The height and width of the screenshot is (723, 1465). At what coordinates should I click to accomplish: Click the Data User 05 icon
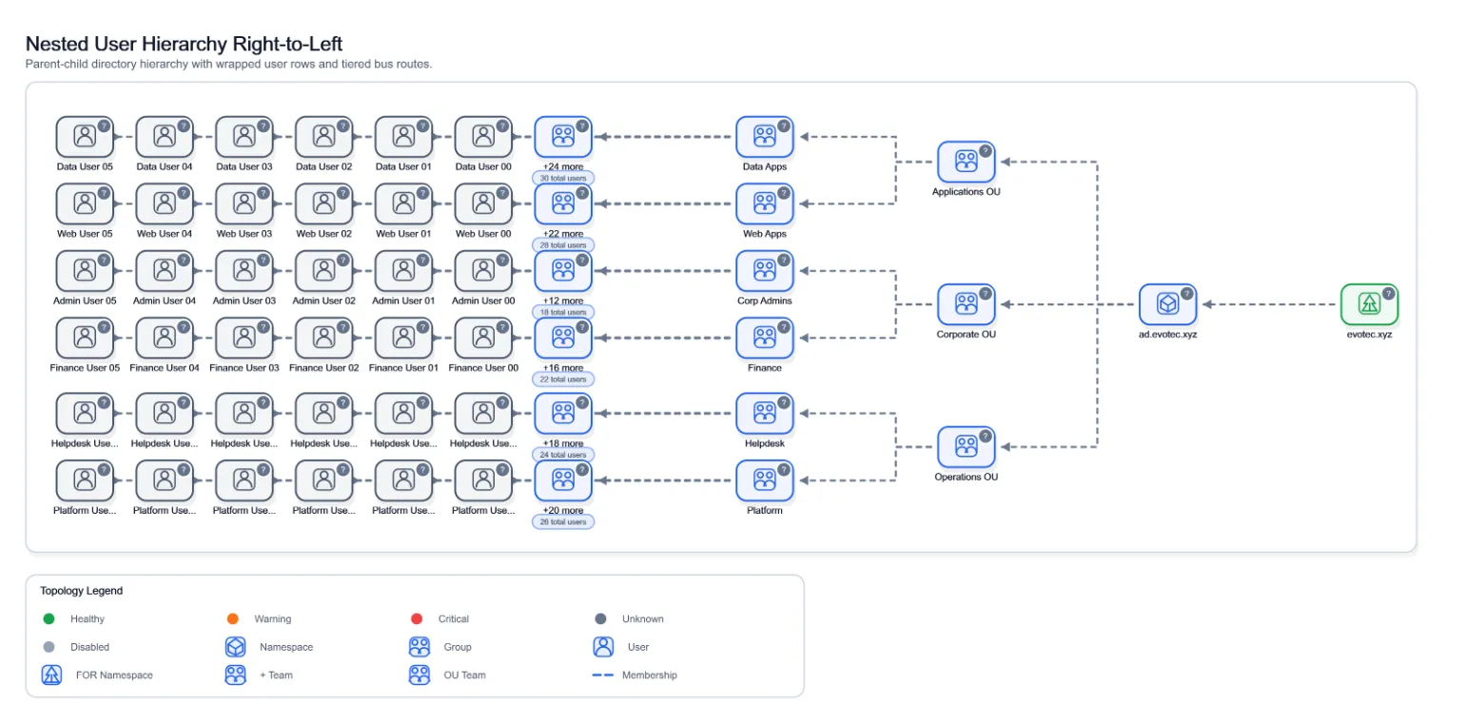click(x=85, y=137)
